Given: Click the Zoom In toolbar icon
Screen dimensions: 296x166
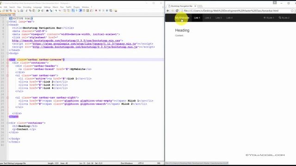Looking at the screenshot, I should 56,11.
